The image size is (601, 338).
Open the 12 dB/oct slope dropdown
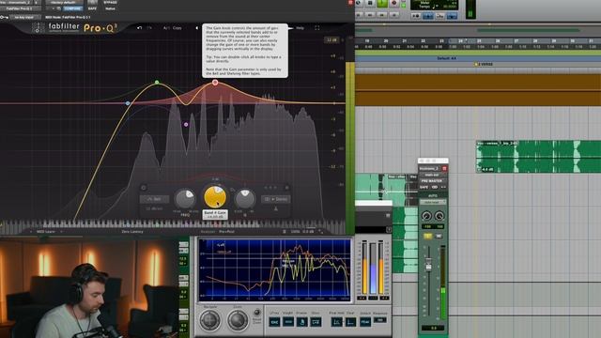coord(154,208)
